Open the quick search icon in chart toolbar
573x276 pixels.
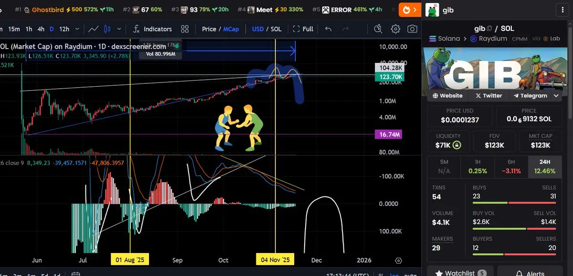pos(378,29)
